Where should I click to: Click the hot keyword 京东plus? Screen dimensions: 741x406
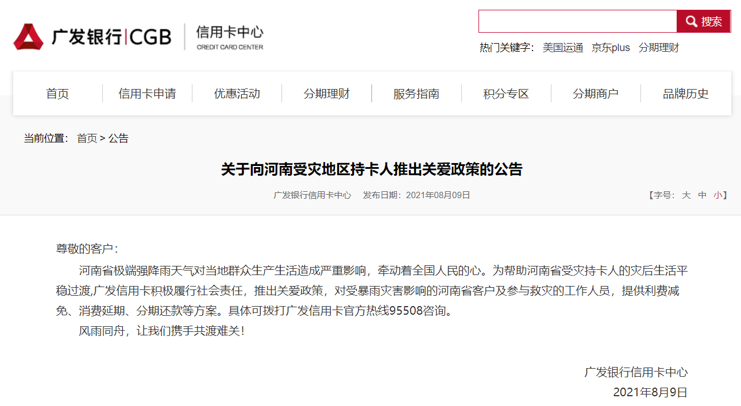(611, 48)
